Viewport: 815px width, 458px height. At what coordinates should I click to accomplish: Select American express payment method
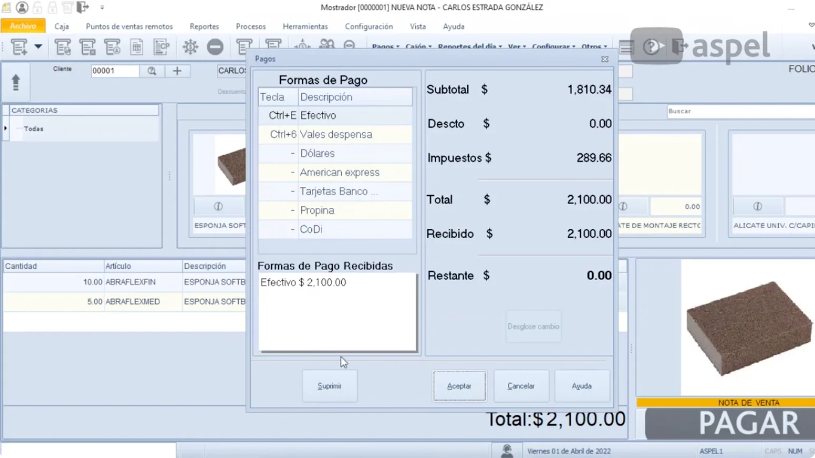(x=335, y=172)
